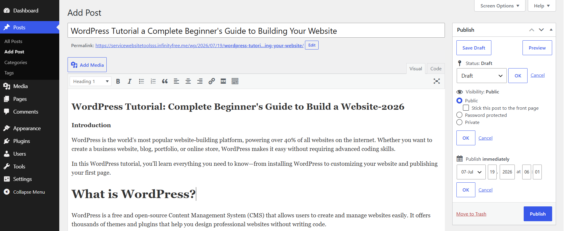
Task: Cancel the status change
Action: click(x=538, y=75)
